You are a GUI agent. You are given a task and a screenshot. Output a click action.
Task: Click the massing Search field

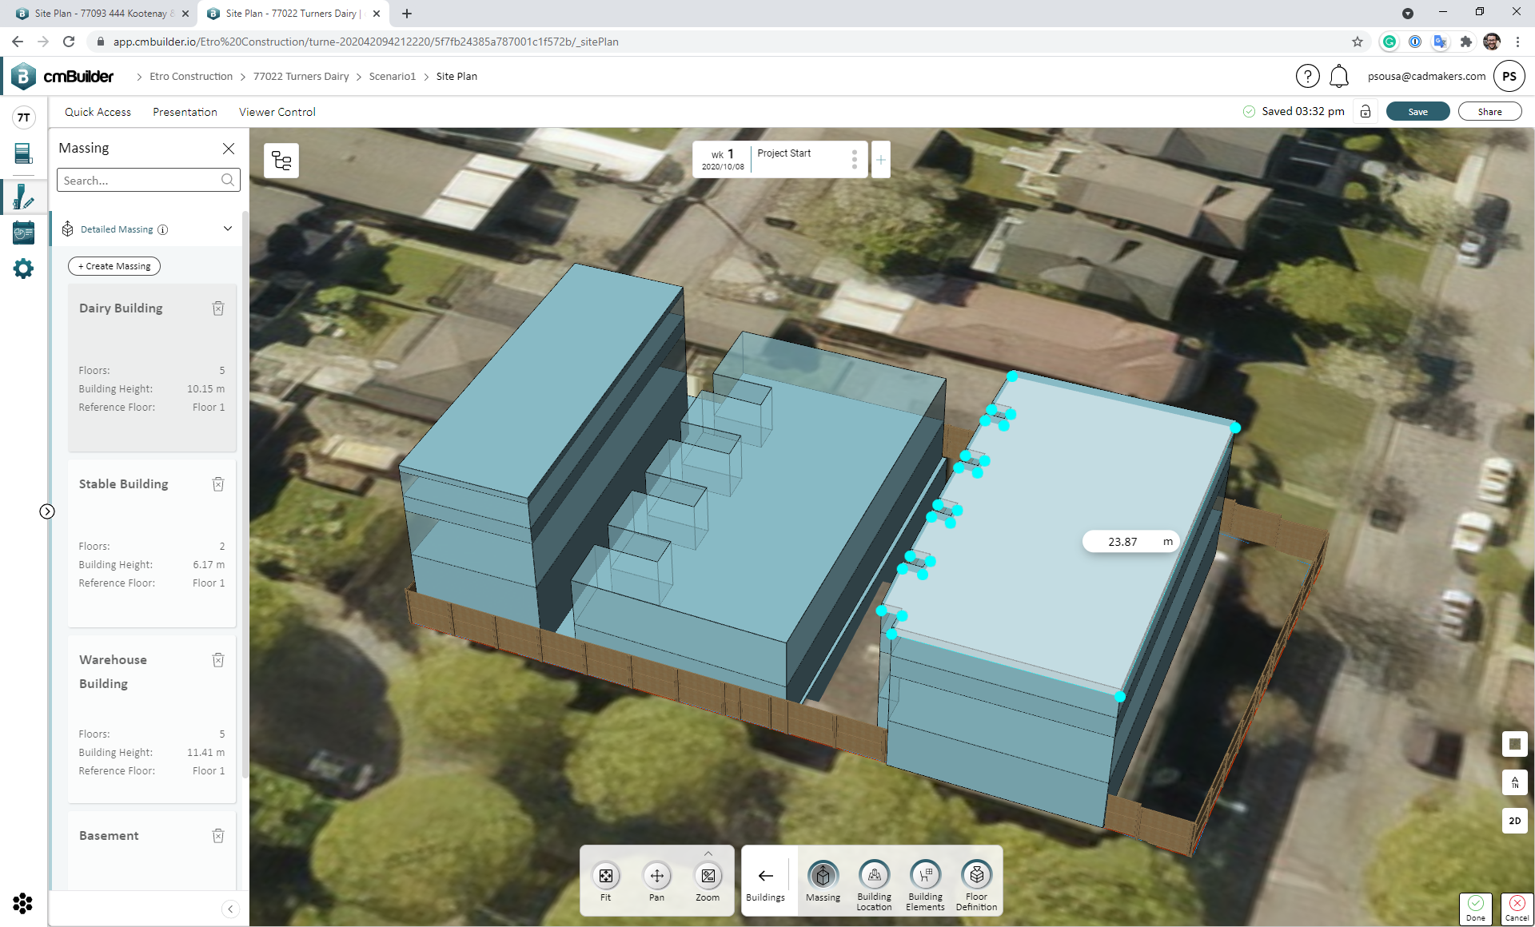140,181
